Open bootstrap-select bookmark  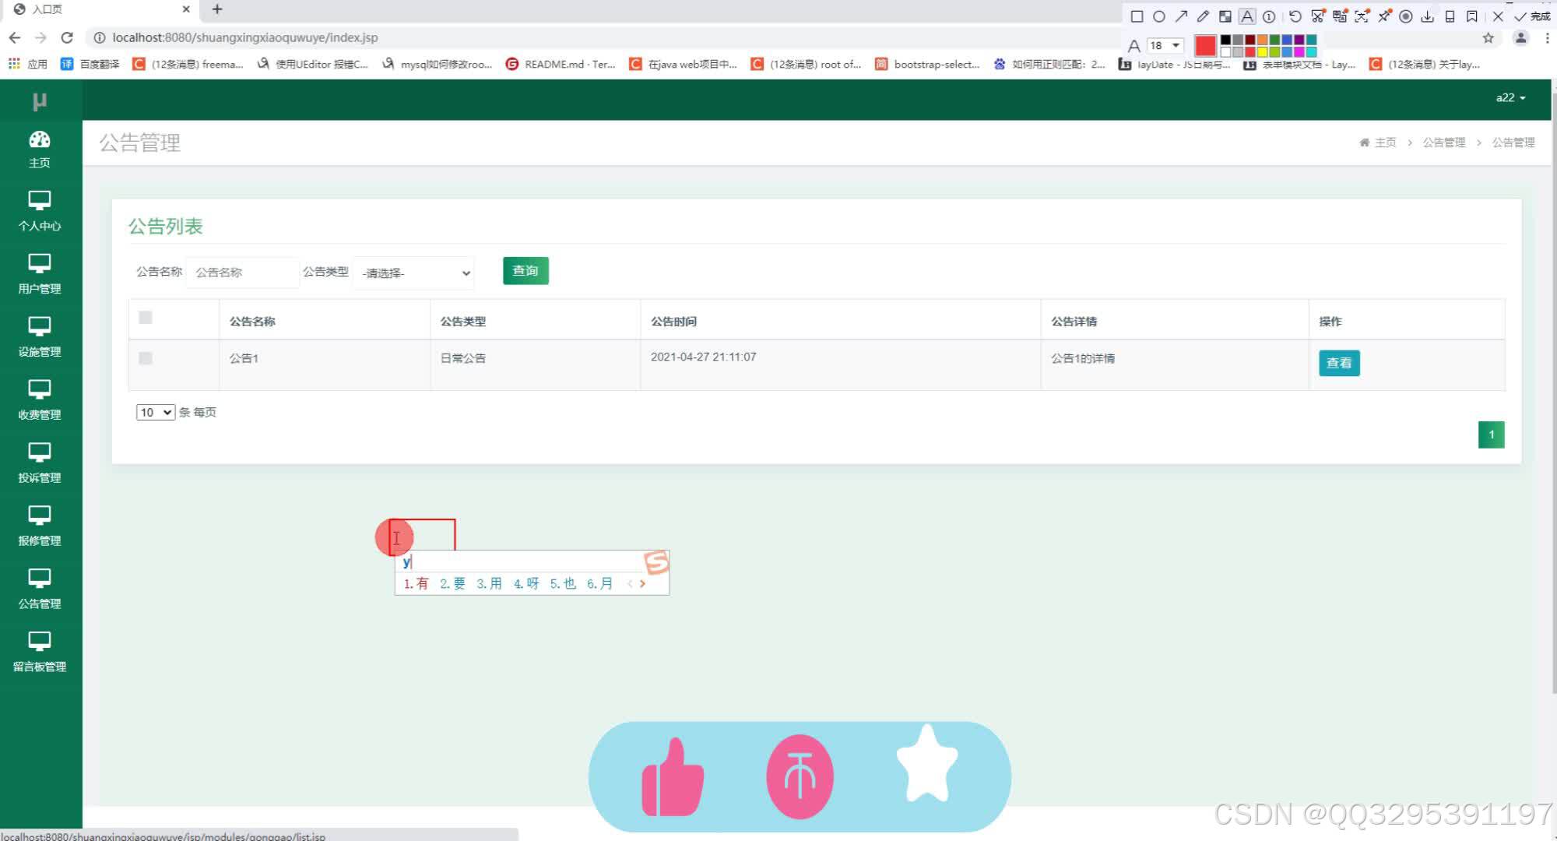[x=927, y=64]
